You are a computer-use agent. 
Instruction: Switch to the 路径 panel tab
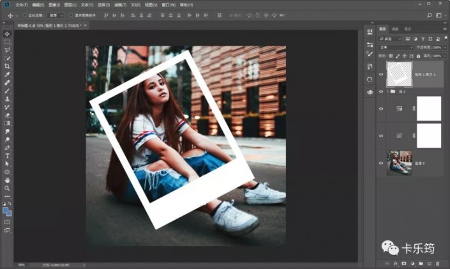(x=408, y=29)
